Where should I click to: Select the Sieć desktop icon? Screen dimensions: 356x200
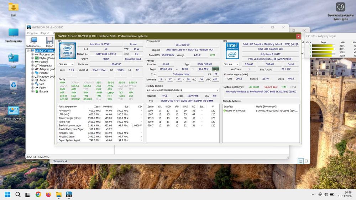(14, 61)
